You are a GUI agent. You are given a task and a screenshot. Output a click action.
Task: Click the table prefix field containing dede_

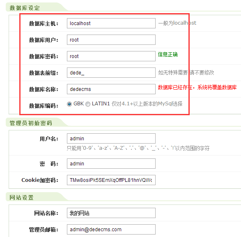click(x=111, y=73)
